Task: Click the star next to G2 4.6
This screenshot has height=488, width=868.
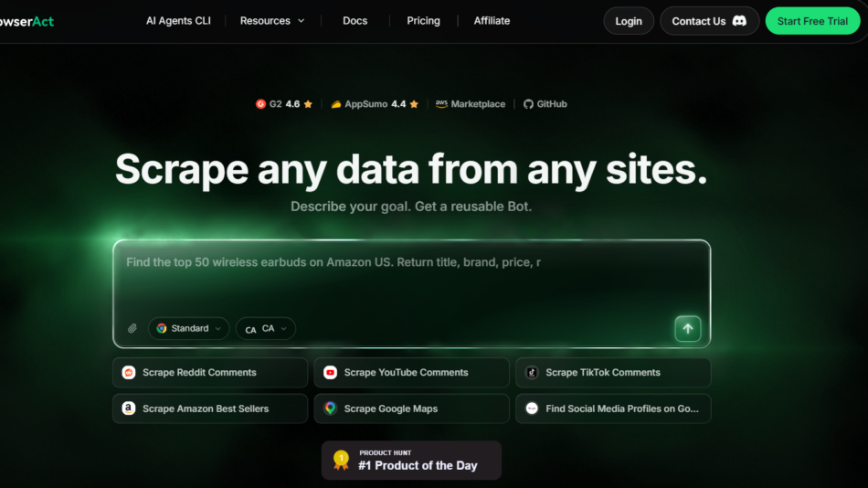Action: tap(308, 104)
